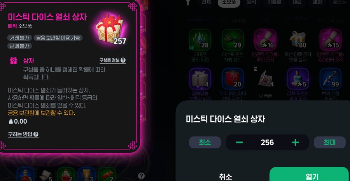Select the 강화 재연소 촉매 조각 potion icon
Image resolution: width=350 pixels, height=181 pixels.
point(298,79)
